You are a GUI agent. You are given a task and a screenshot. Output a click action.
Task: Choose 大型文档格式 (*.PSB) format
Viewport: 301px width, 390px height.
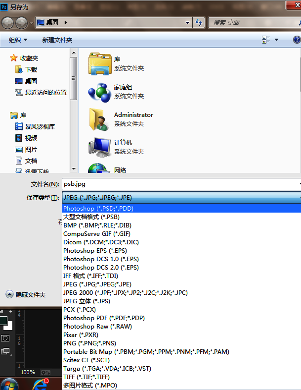[181, 217]
